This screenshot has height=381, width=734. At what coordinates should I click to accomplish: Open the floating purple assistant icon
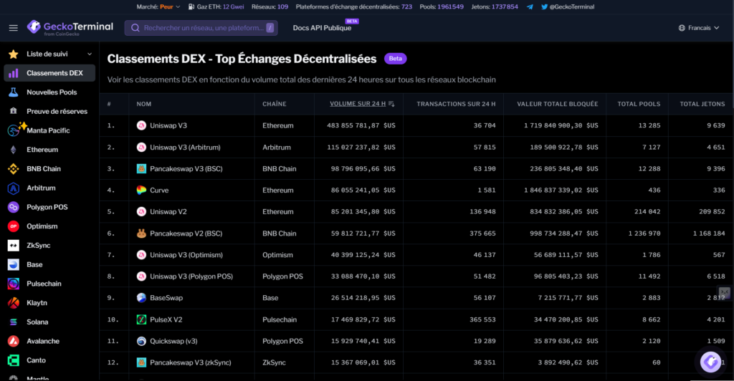[710, 362]
